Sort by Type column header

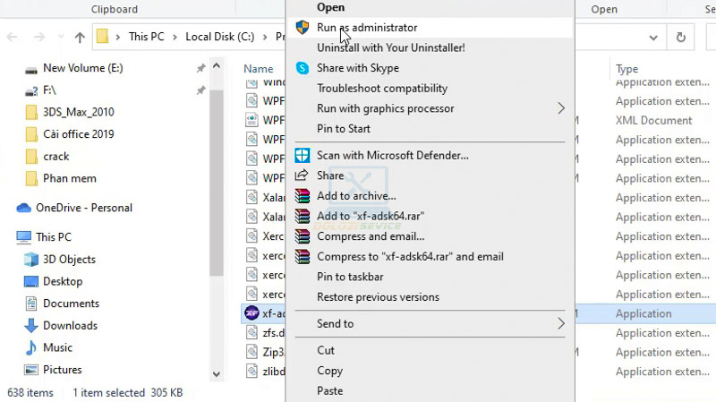[x=627, y=69]
